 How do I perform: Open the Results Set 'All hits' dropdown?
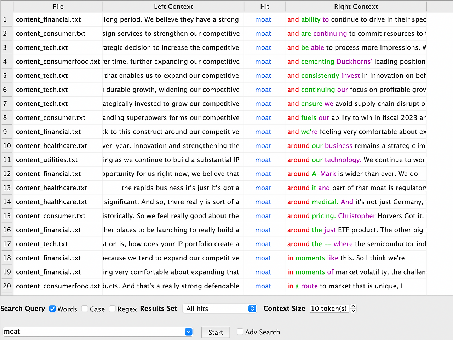coord(219,309)
